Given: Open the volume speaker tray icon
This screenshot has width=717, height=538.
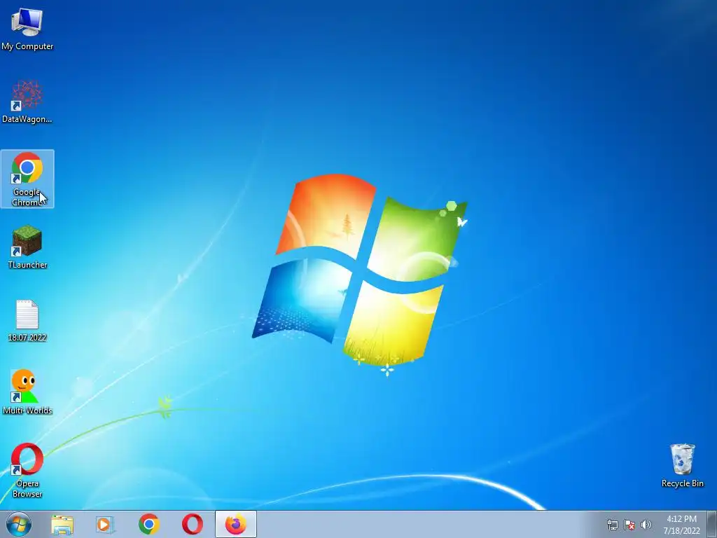Looking at the screenshot, I should 646,525.
